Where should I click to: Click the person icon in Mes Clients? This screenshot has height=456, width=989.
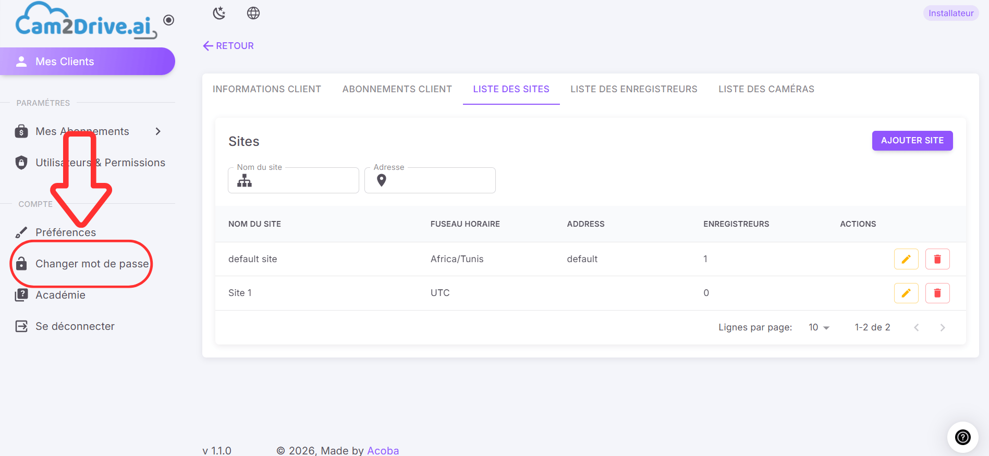tap(21, 61)
